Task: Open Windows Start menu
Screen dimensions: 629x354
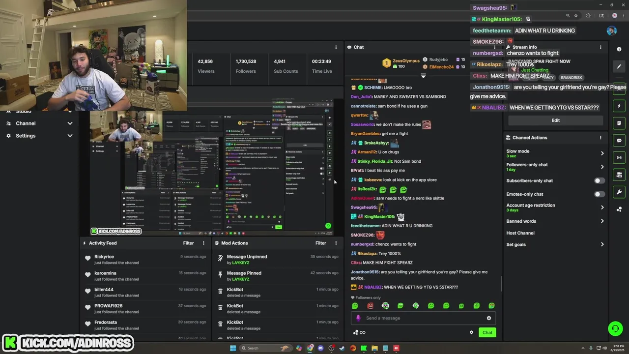Action: tap(233, 348)
